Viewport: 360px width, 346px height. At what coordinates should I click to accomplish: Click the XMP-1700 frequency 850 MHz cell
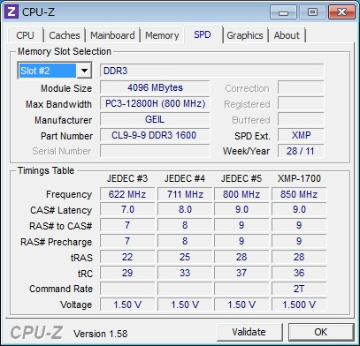click(299, 194)
